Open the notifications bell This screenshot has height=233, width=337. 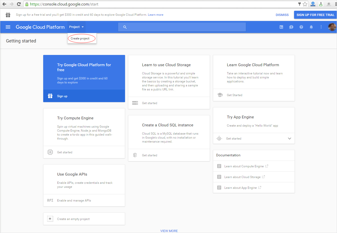tap(311, 27)
